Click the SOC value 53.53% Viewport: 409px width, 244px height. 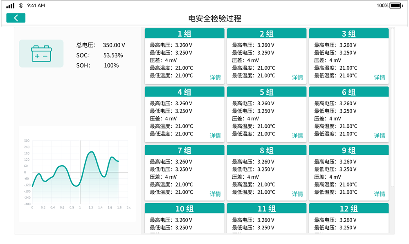[113, 55]
